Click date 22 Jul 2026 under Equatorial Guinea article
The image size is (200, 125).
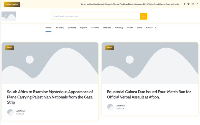120,109
